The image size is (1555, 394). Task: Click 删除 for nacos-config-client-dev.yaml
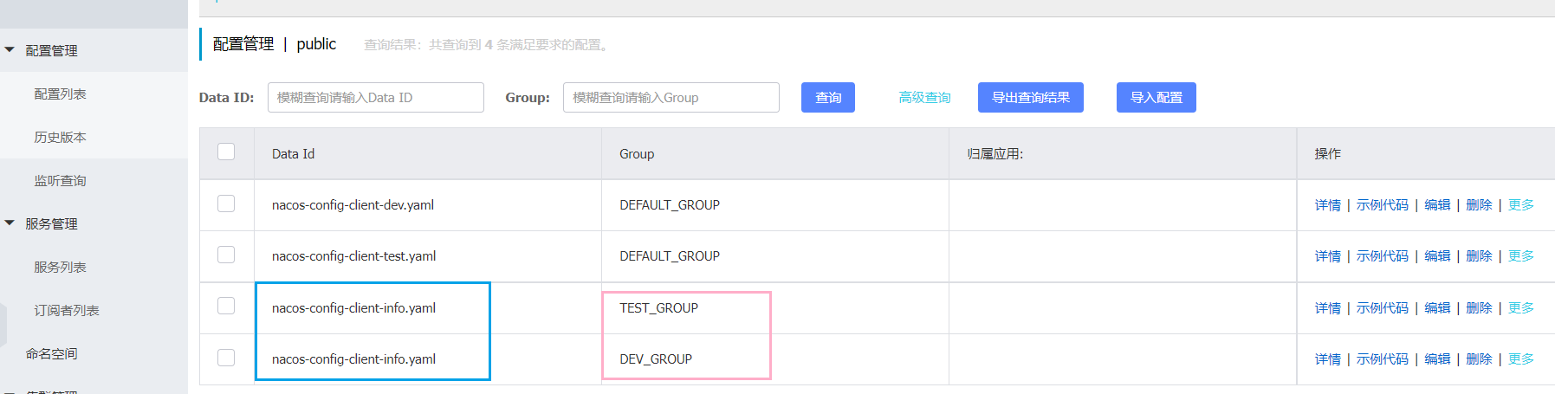point(1479,205)
